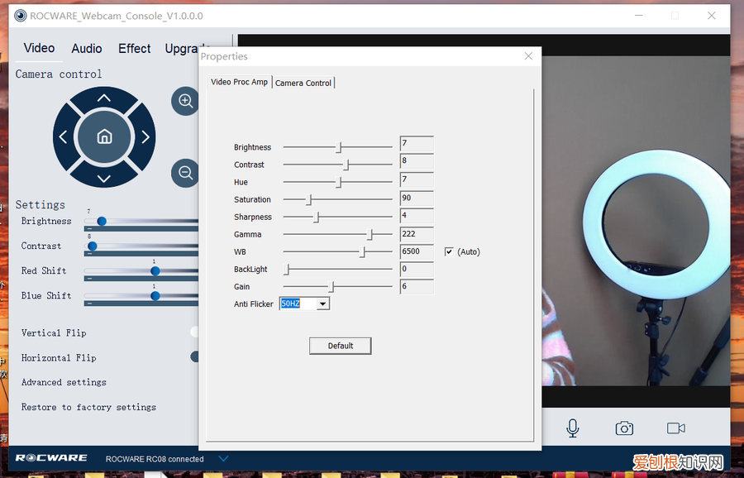Pan camera left with the left arrow
The width and height of the screenshot is (744, 478).
64,137
